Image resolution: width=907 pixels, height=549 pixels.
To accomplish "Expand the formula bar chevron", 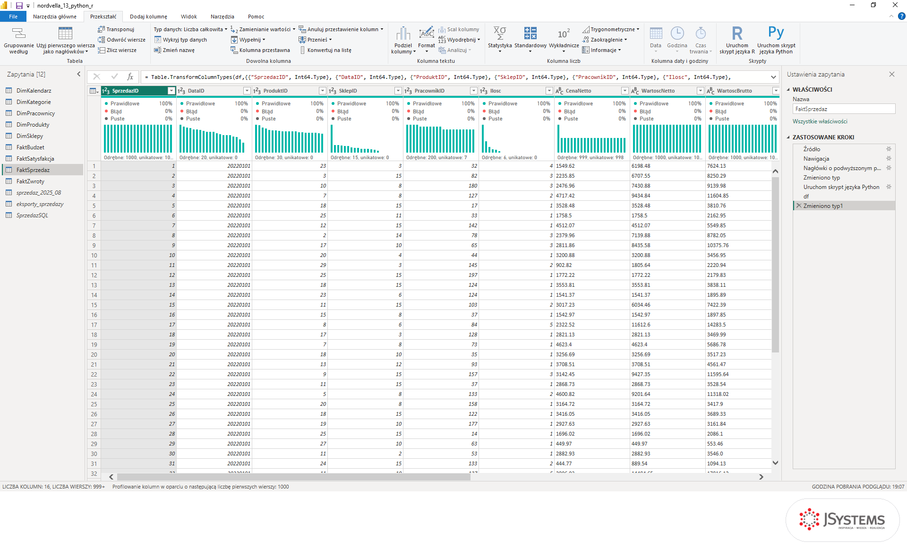I will 773,77.
